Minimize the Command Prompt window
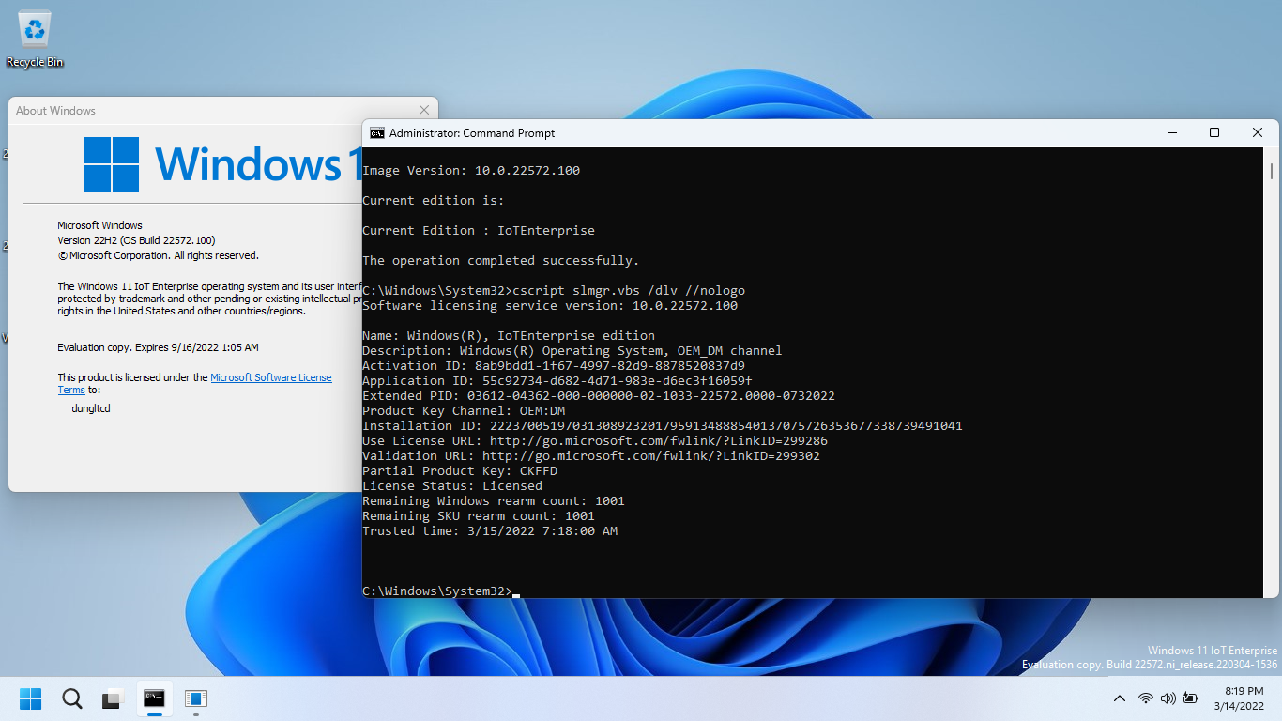The image size is (1282, 721). [x=1171, y=133]
